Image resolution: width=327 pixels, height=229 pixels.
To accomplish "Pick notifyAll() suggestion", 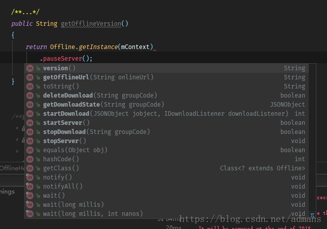I will (x=166, y=187).
